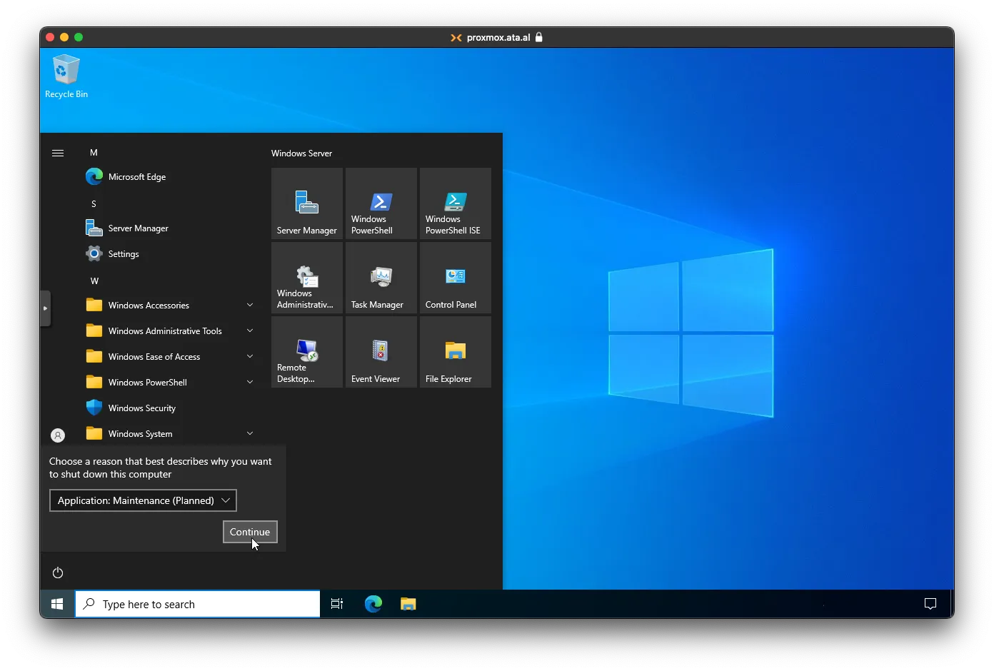Open the Server Manager tile

tap(308, 203)
